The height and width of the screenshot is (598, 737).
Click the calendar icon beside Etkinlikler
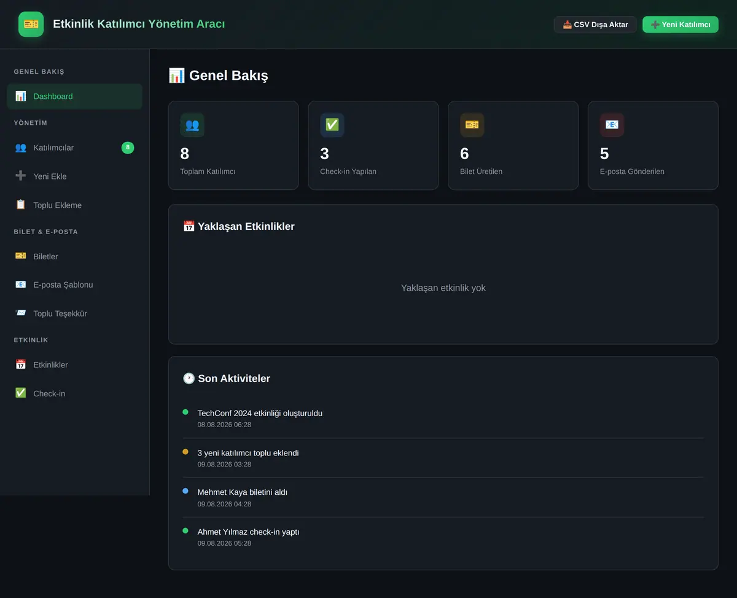(21, 364)
